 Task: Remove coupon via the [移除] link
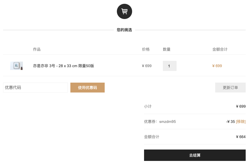(241, 122)
